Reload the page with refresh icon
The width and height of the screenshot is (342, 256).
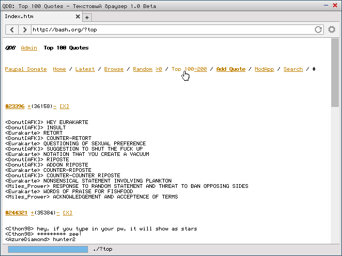coord(319,30)
